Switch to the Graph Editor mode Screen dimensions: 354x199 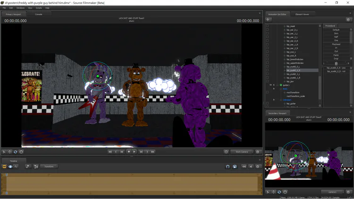16,166
